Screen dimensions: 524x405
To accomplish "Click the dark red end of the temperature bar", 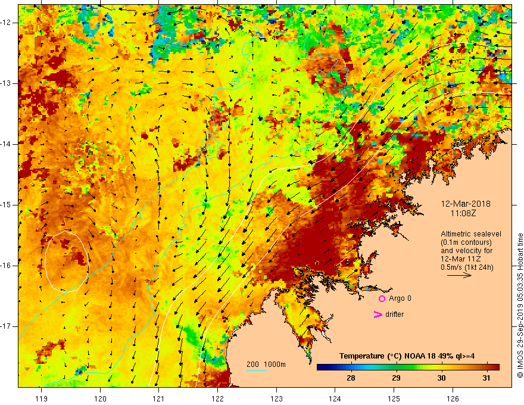I will click(x=495, y=367).
